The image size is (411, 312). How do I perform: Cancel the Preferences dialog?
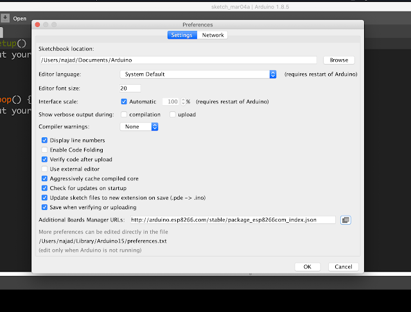(344, 267)
